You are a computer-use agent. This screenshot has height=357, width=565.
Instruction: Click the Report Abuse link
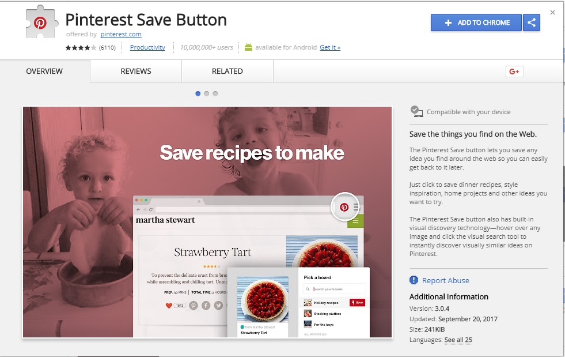pos(446,280)
